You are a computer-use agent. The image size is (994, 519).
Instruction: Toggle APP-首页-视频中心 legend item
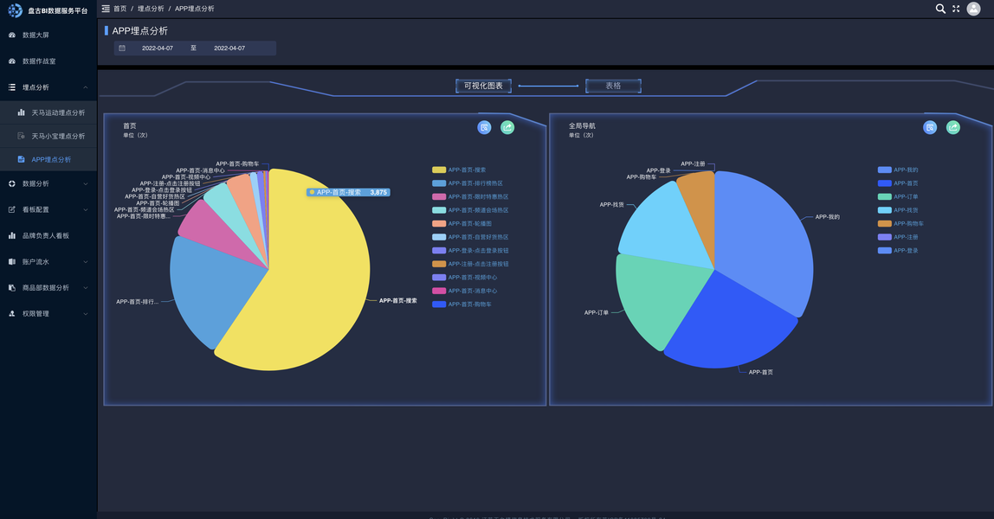pyautogui.click(x=465, y=277)
